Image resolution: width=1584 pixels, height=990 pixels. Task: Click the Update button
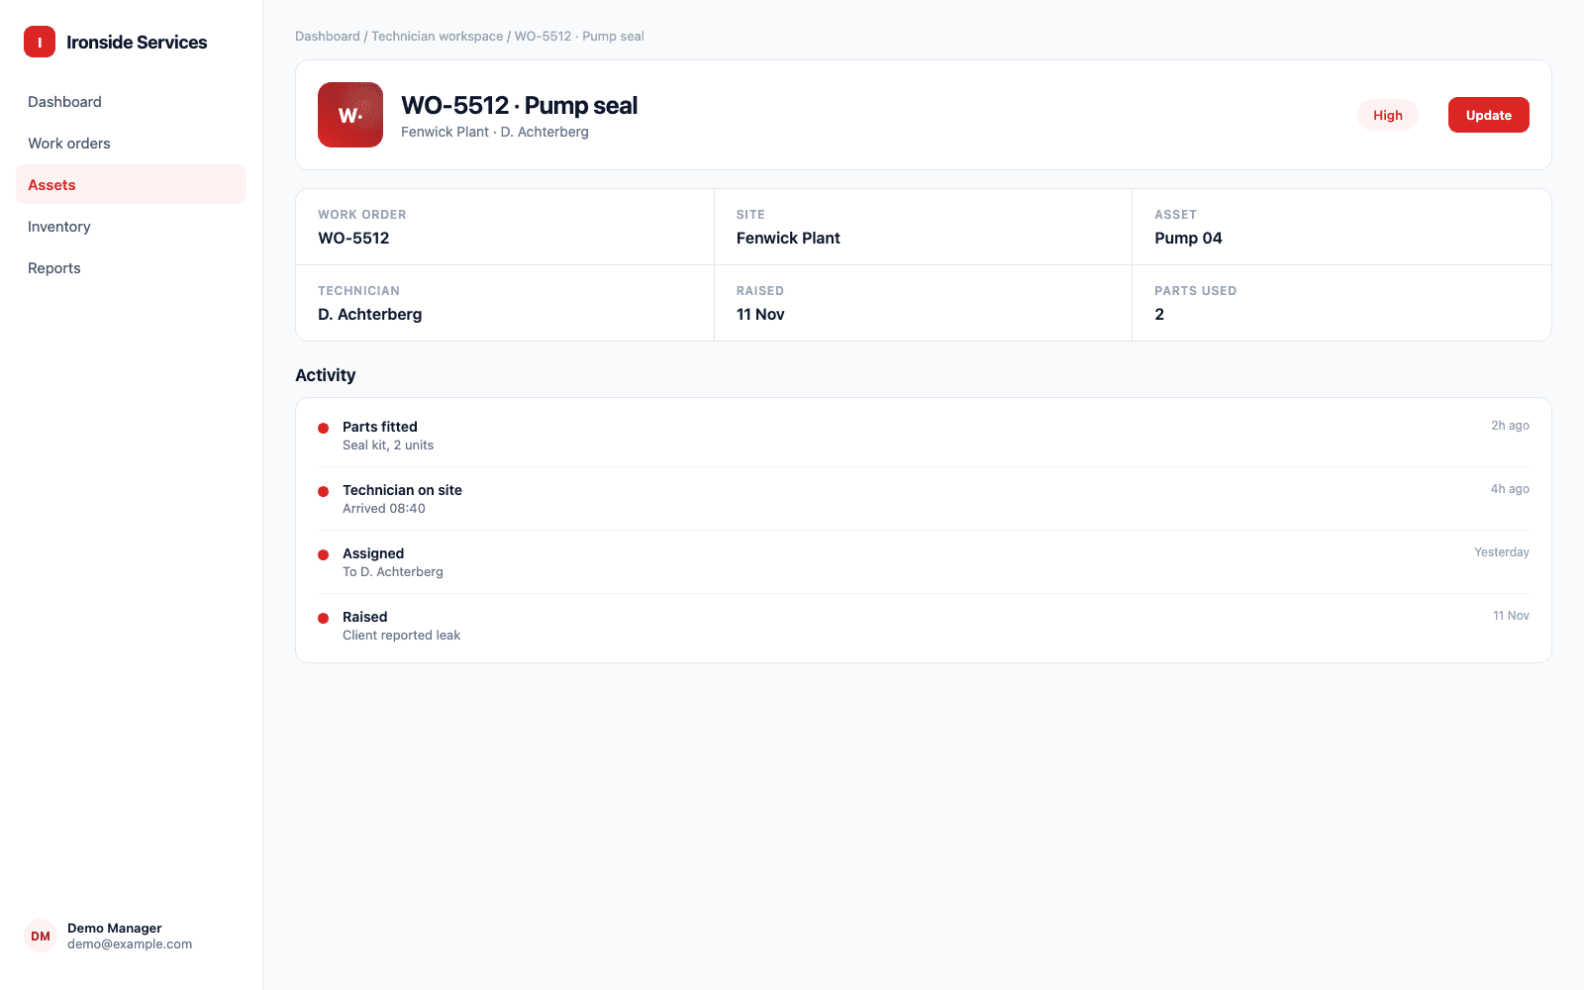pos(1488,115)
